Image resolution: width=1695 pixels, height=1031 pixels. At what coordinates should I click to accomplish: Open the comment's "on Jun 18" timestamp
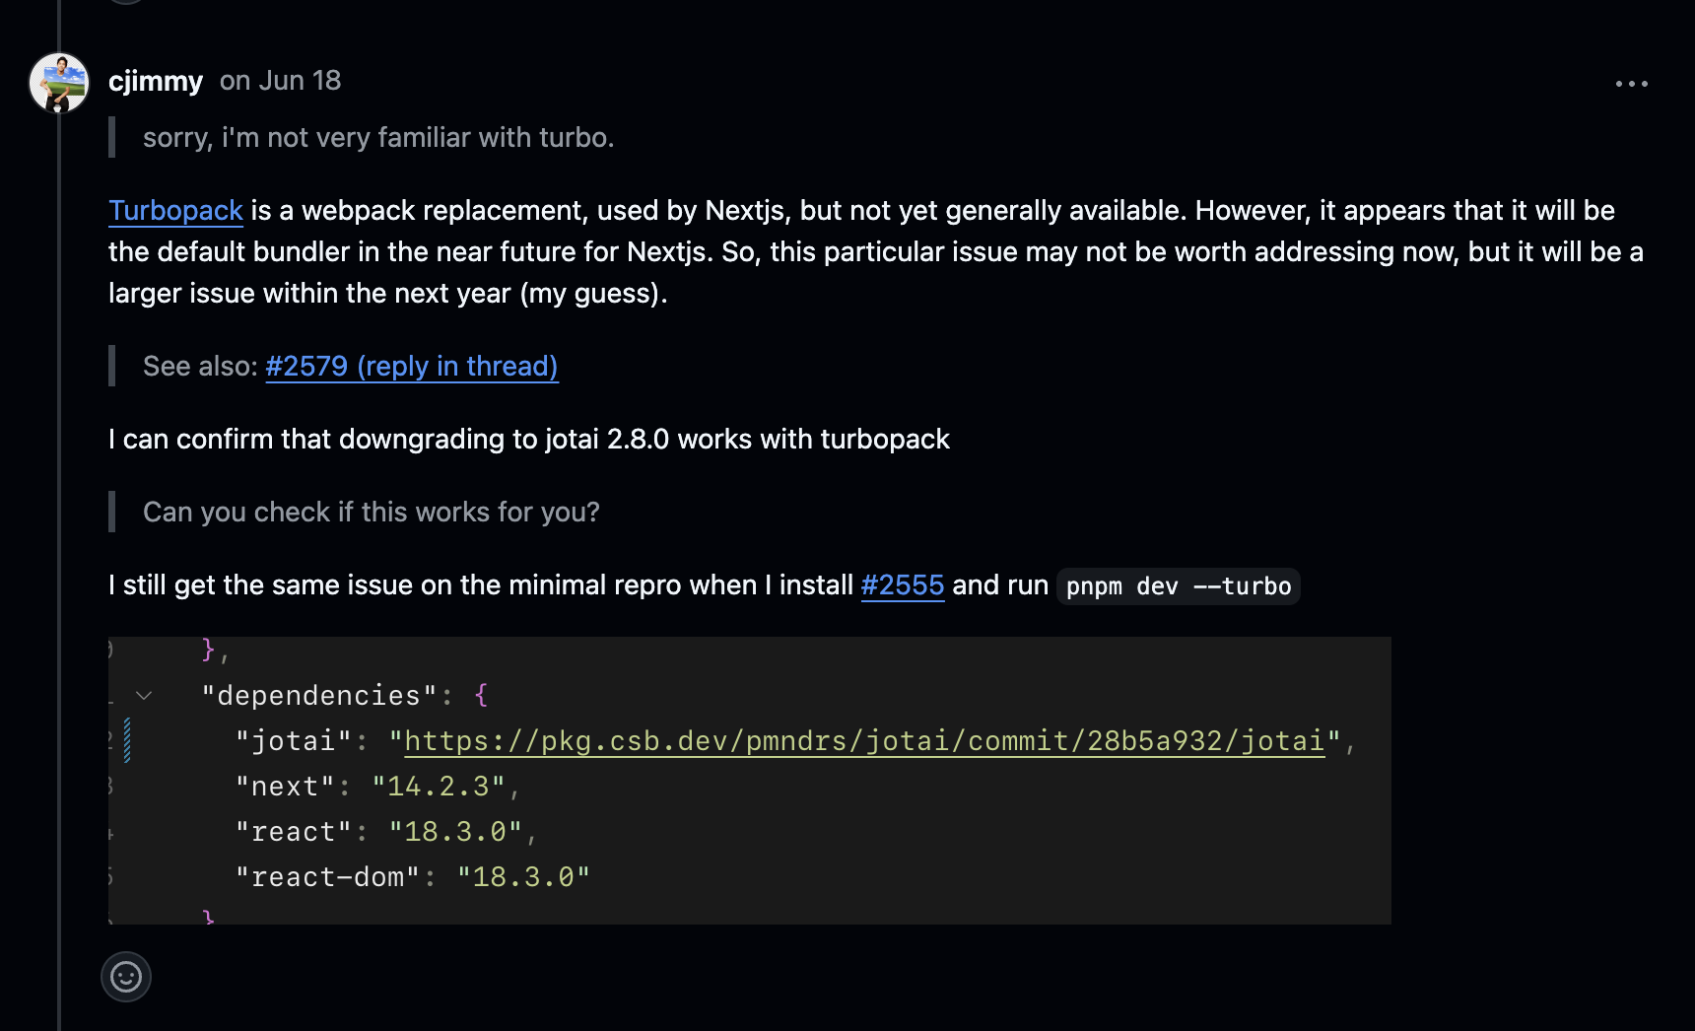[x=280, y=81]
